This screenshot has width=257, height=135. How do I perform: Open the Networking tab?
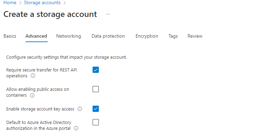point(68,36)
